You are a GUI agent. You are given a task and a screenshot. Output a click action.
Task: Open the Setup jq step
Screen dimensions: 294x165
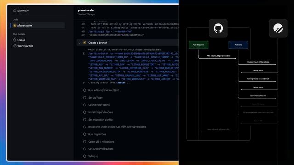pyautogui.click(x=93, y=156)
